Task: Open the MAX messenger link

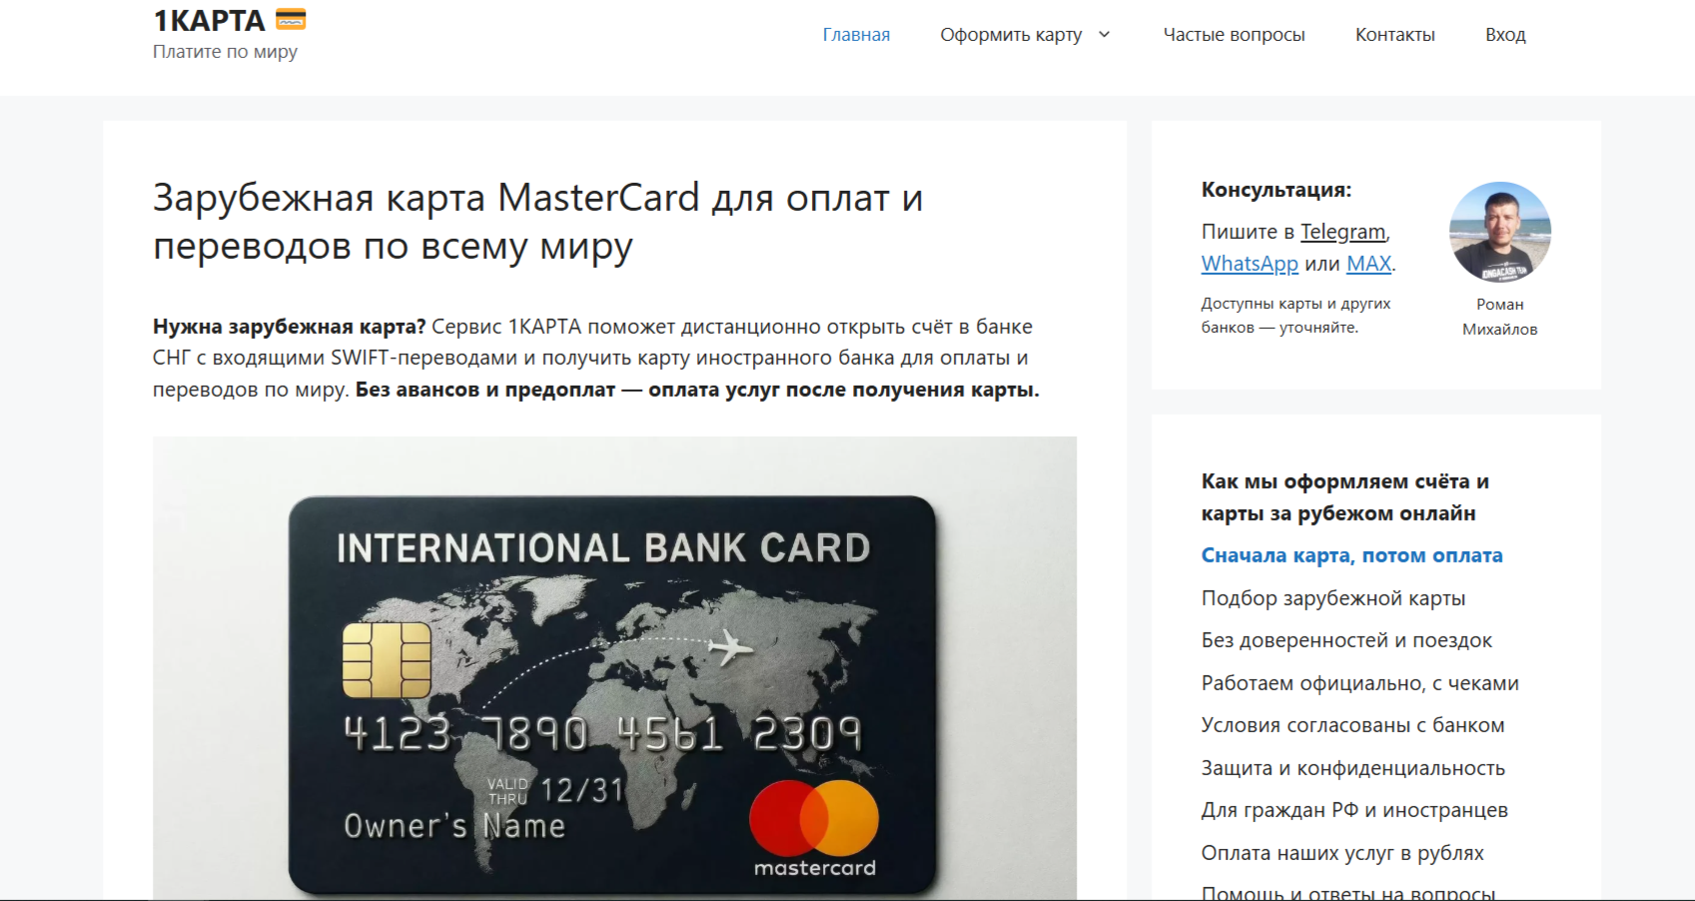Action: click(1368, 264)
